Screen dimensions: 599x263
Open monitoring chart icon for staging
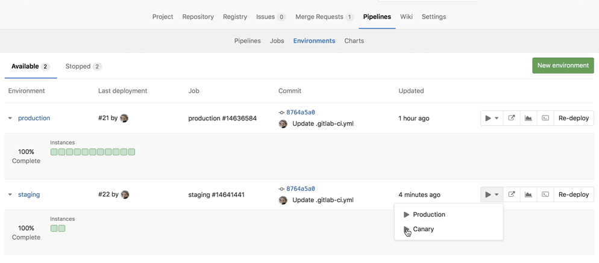click(x=528, y=194)
